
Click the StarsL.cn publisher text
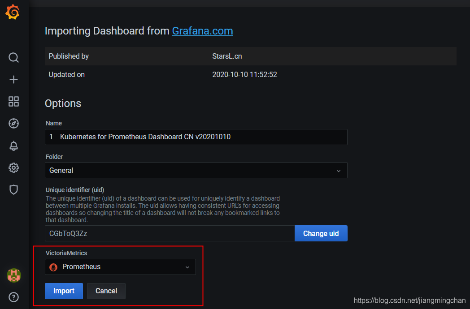[227, 56]
